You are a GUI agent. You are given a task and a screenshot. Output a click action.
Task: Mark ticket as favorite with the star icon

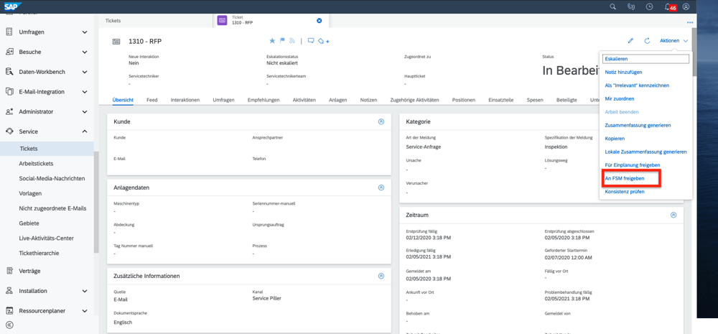[272, 41]
